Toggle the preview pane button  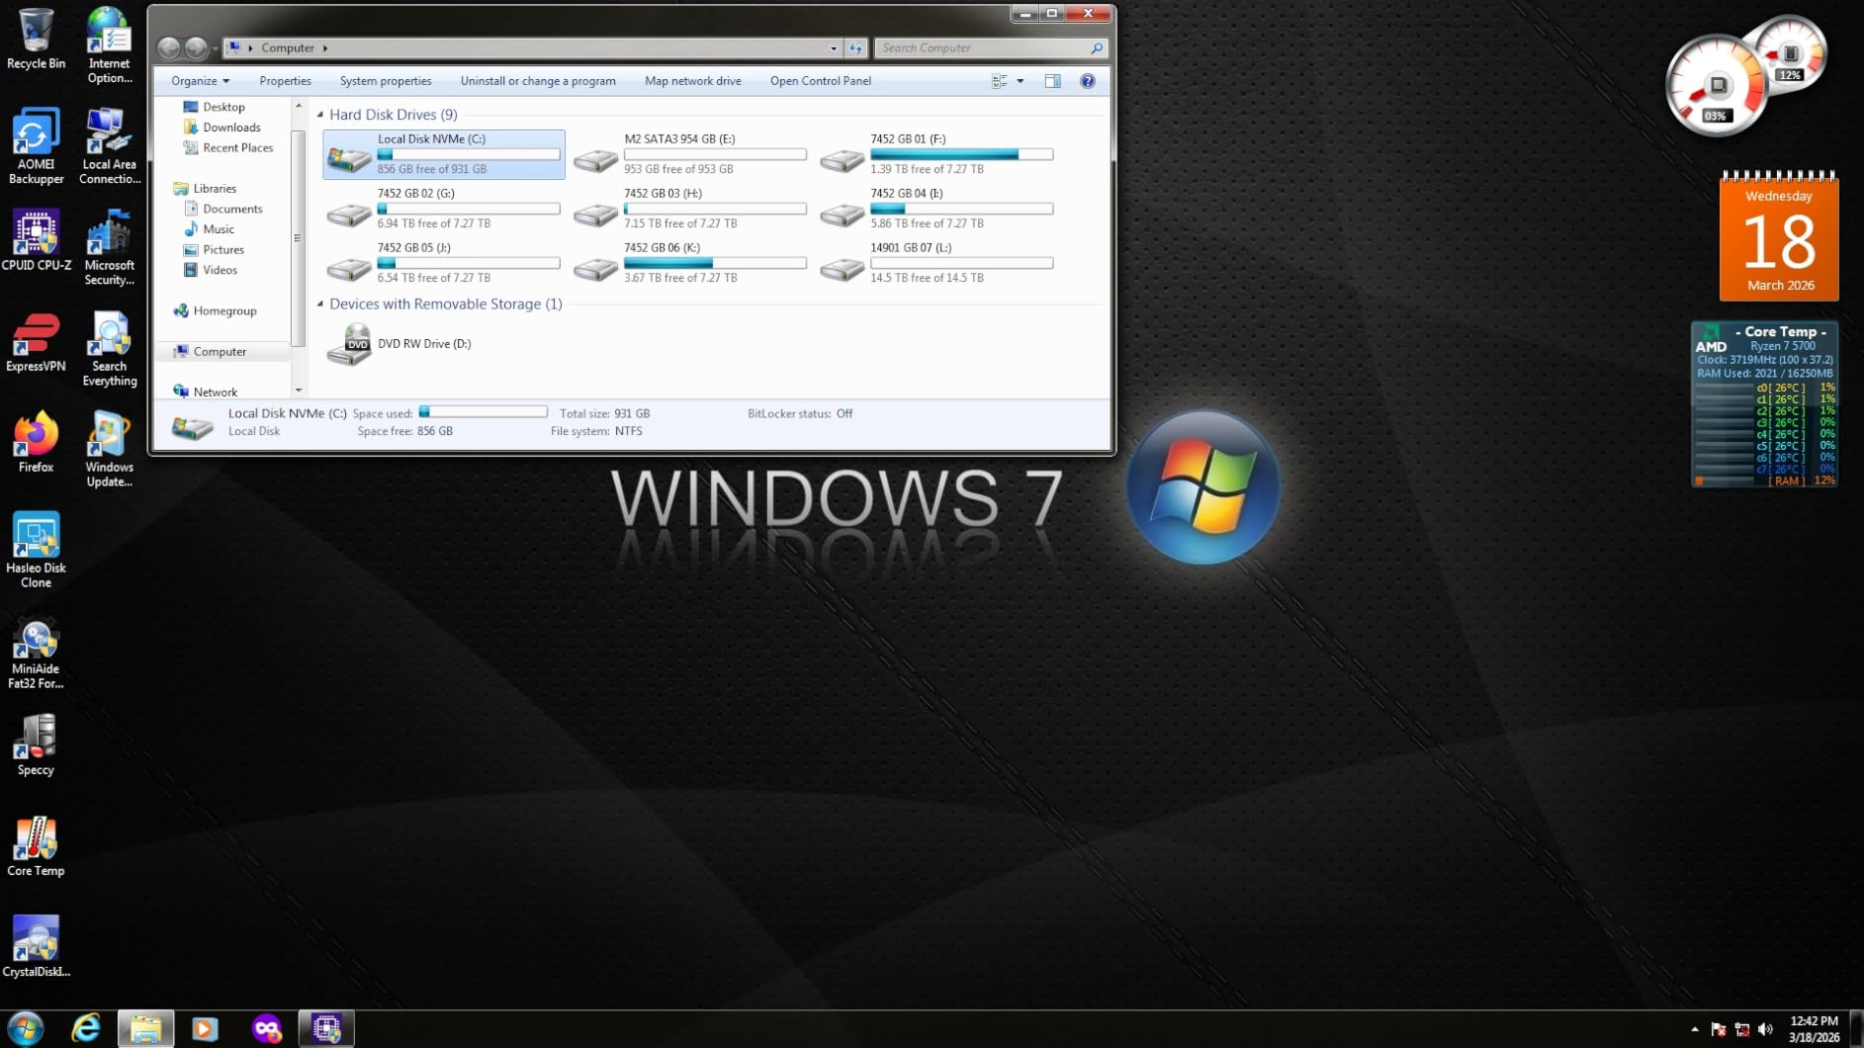pyautogui.click(x=1052, y=81)
